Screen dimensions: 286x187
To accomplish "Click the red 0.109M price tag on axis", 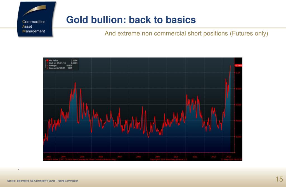I will coord(238,66).
